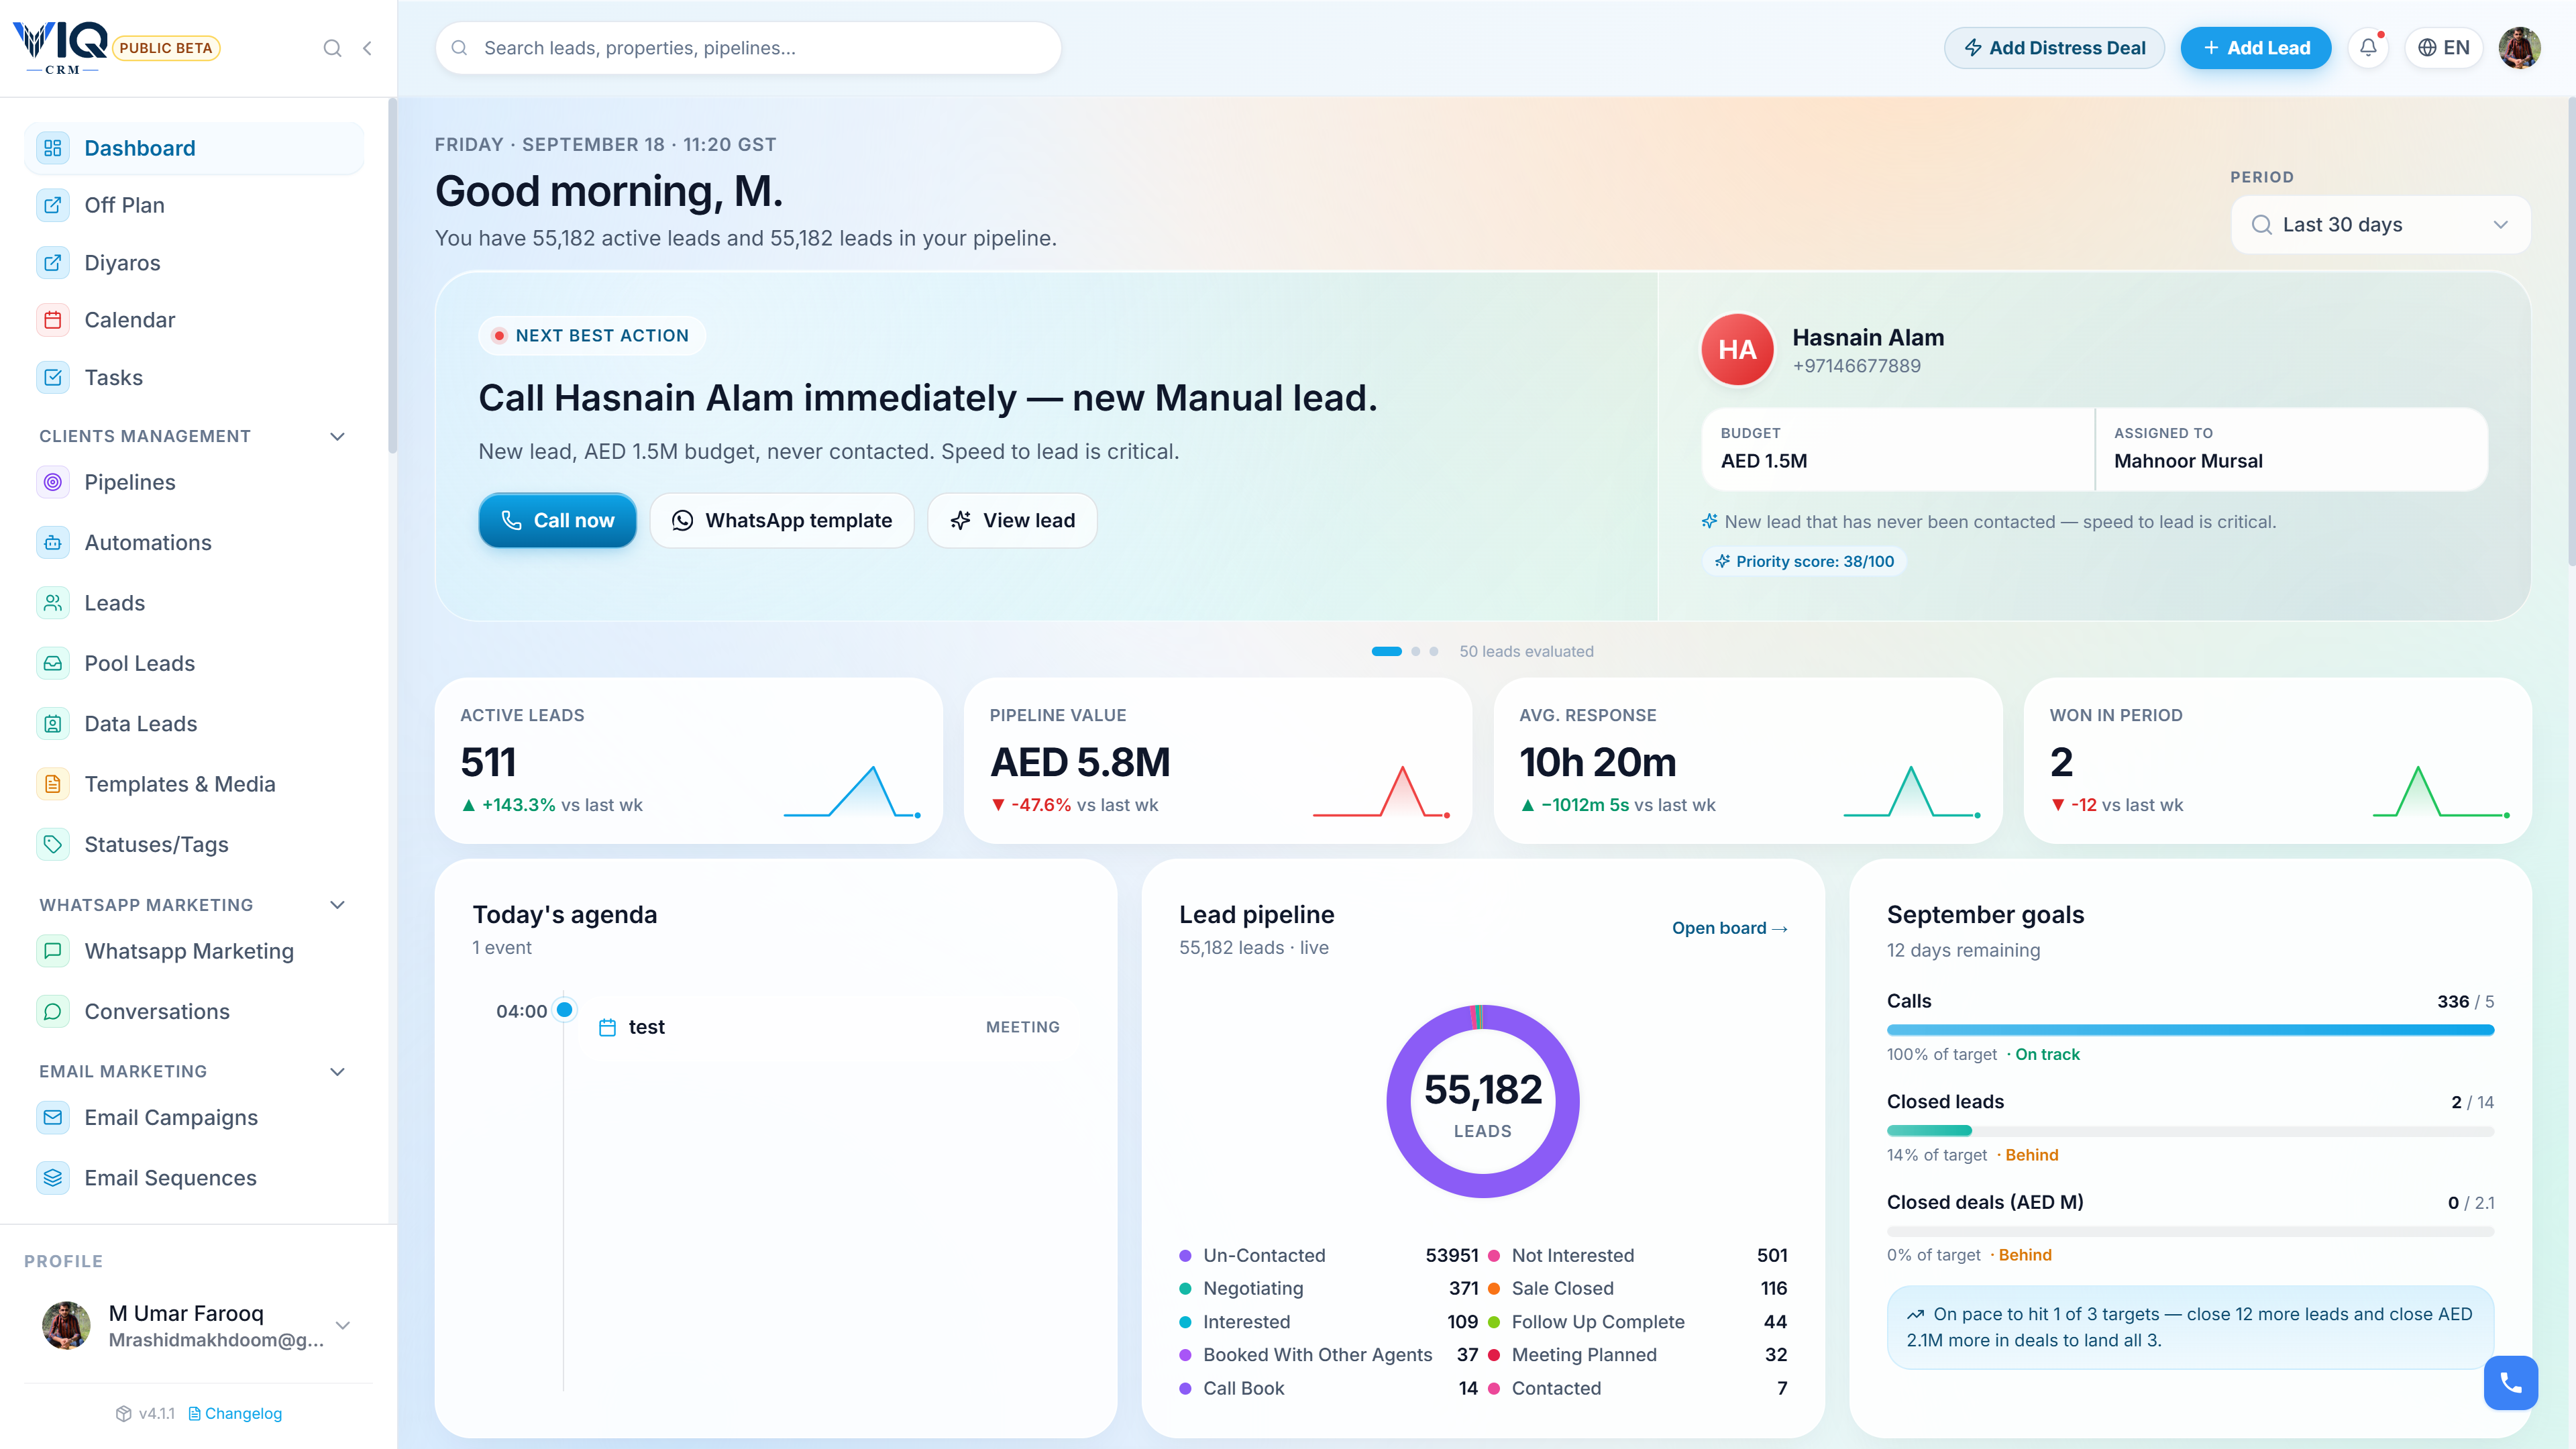Open Whatsapp Marketing menu item
The width and height of the screenshot is (2576, 1449).
[194, 951]
